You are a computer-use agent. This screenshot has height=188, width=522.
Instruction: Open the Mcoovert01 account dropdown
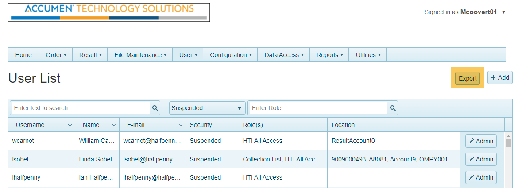503,12
